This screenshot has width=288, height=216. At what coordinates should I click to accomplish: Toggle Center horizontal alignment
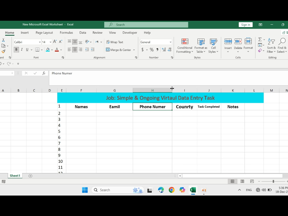[x=75, y=50]
